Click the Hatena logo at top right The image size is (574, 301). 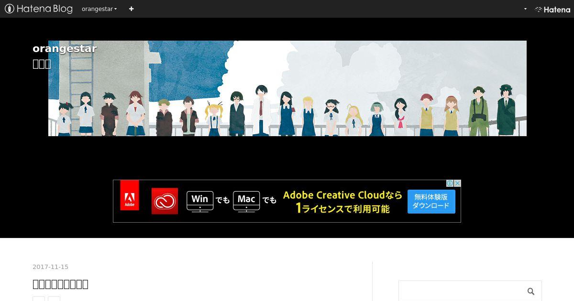coord(552,10)
